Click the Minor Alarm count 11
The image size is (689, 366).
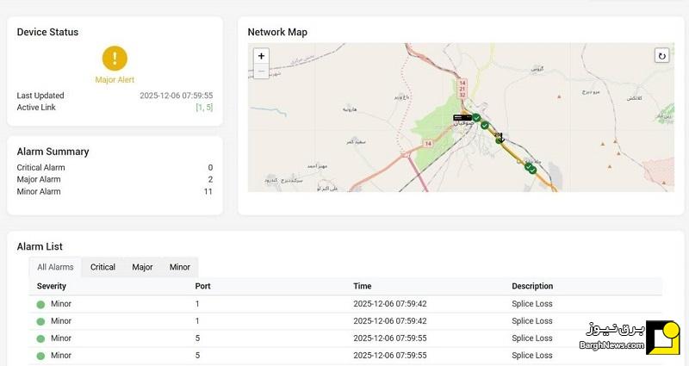[208, 191]
